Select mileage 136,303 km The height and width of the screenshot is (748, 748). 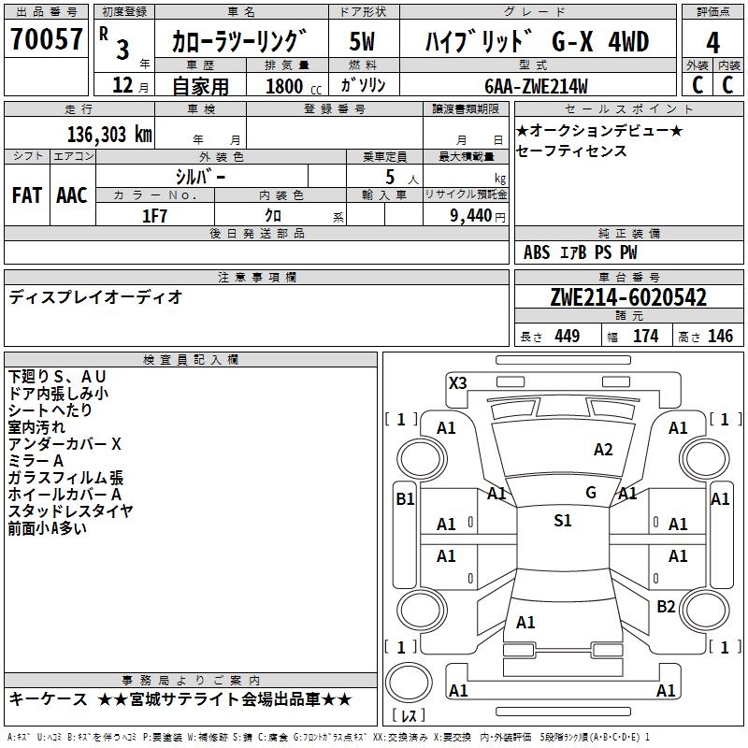tap(109, 135)
